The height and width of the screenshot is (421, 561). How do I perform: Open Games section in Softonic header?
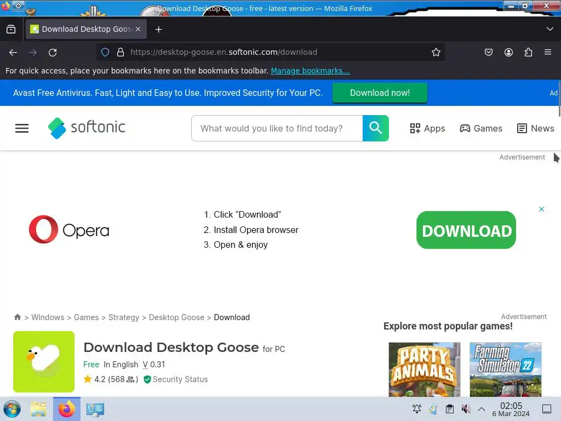481,128
